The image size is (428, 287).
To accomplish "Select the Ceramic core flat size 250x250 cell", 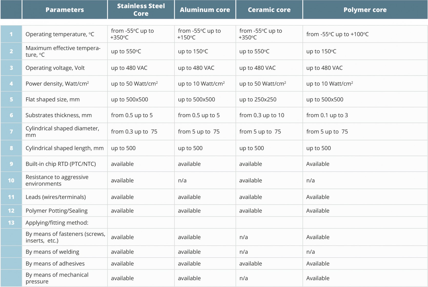I will pos(258,100).
